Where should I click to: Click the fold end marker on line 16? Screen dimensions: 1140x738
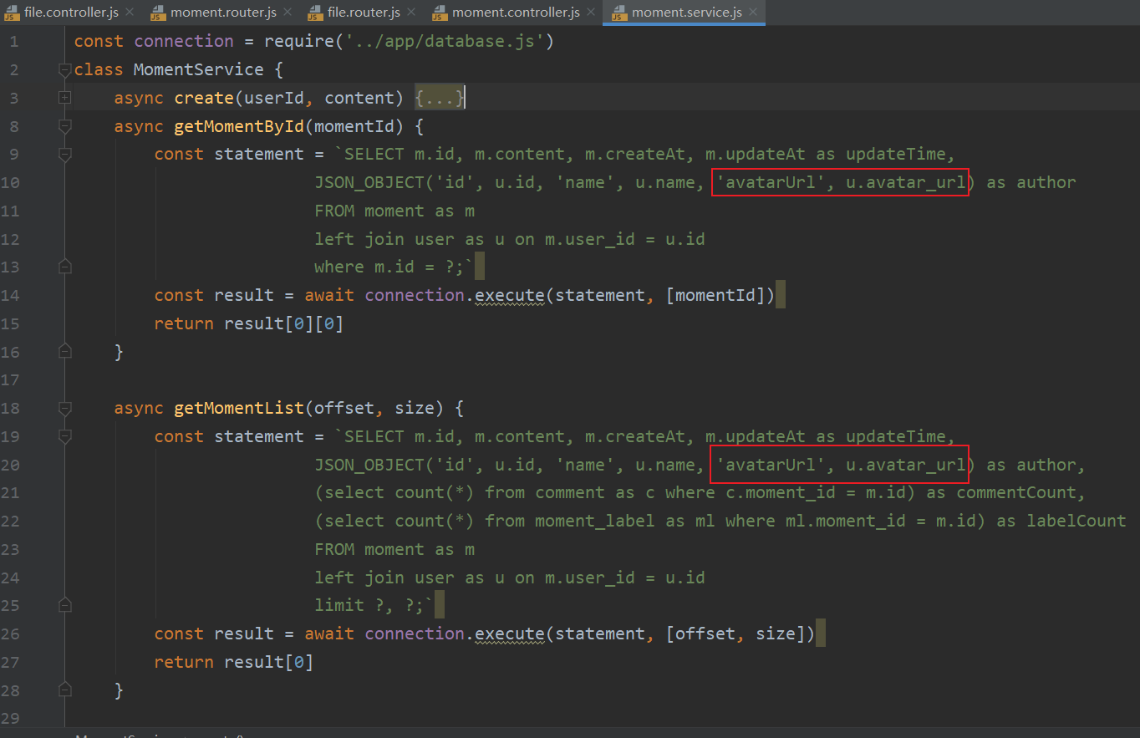(x=65, y=352)
